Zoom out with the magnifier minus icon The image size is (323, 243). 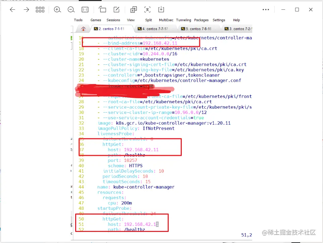71,9
